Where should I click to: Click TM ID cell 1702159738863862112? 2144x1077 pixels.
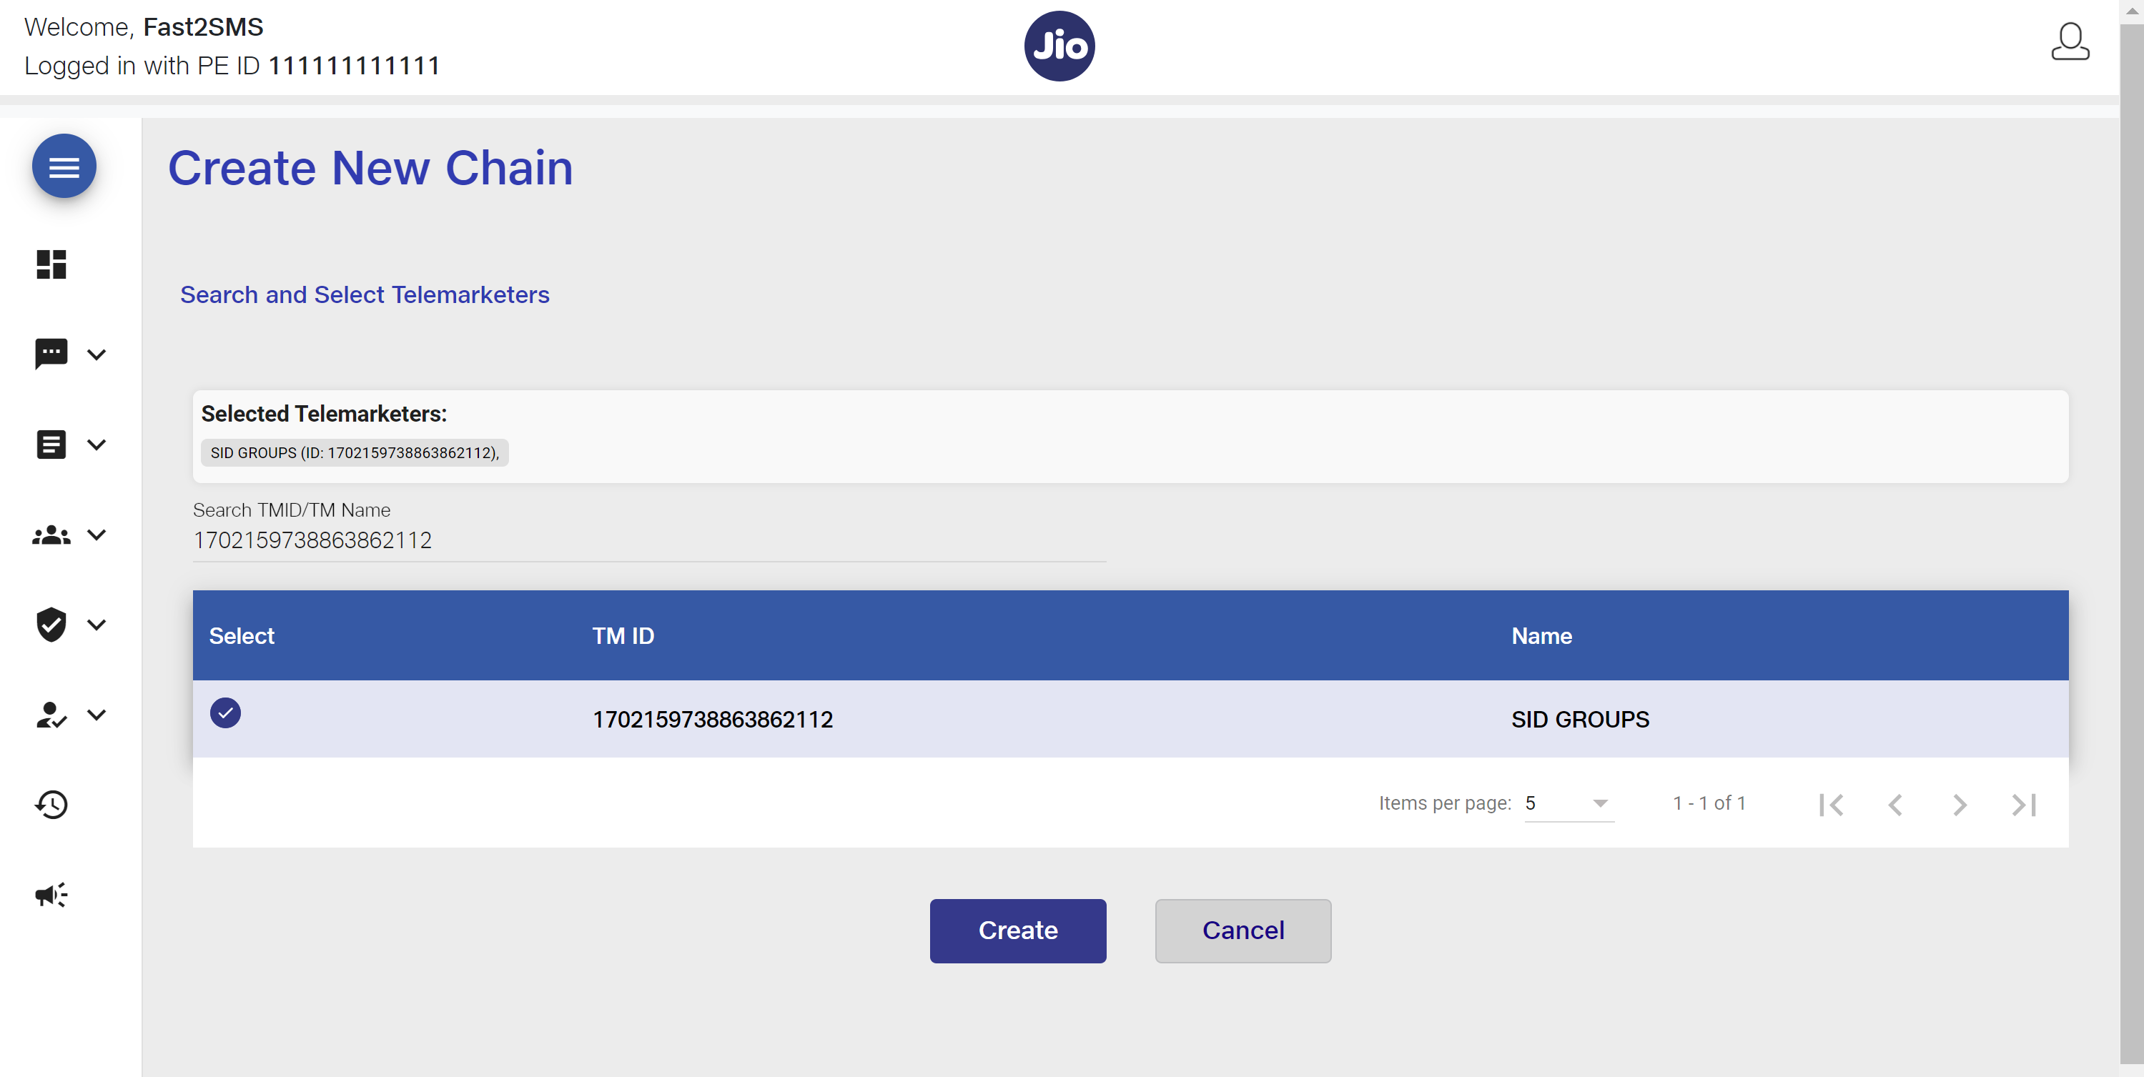713,719
